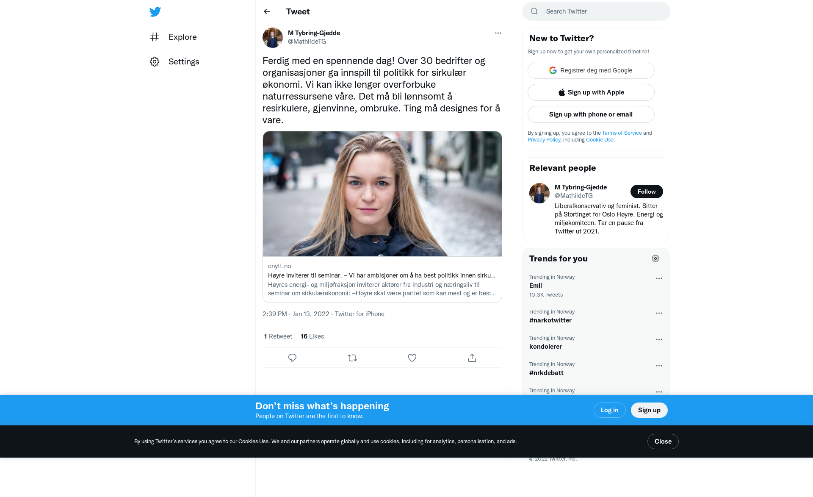View the 16 Likes list
813x497 pixels.
312,336
